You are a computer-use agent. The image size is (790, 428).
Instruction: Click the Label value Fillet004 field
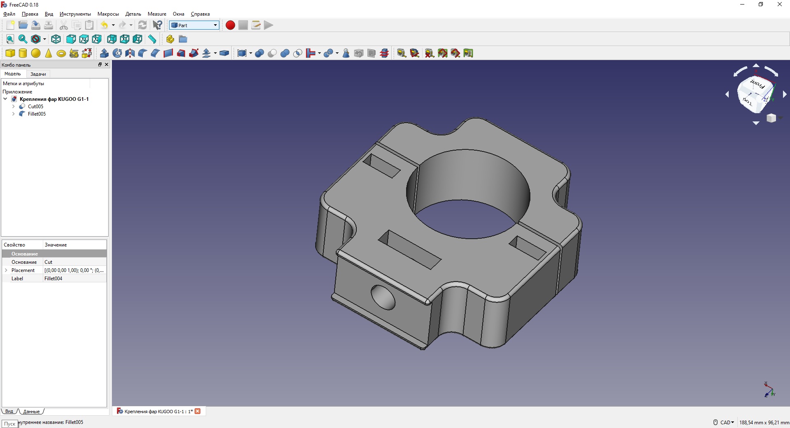[x=74, y=279]
